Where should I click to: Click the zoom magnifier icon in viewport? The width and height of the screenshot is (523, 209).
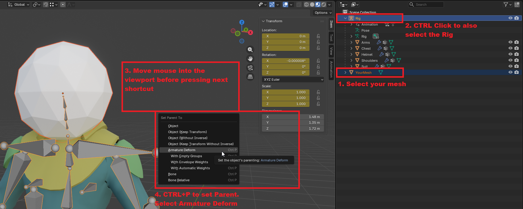[x=250, y=50]
